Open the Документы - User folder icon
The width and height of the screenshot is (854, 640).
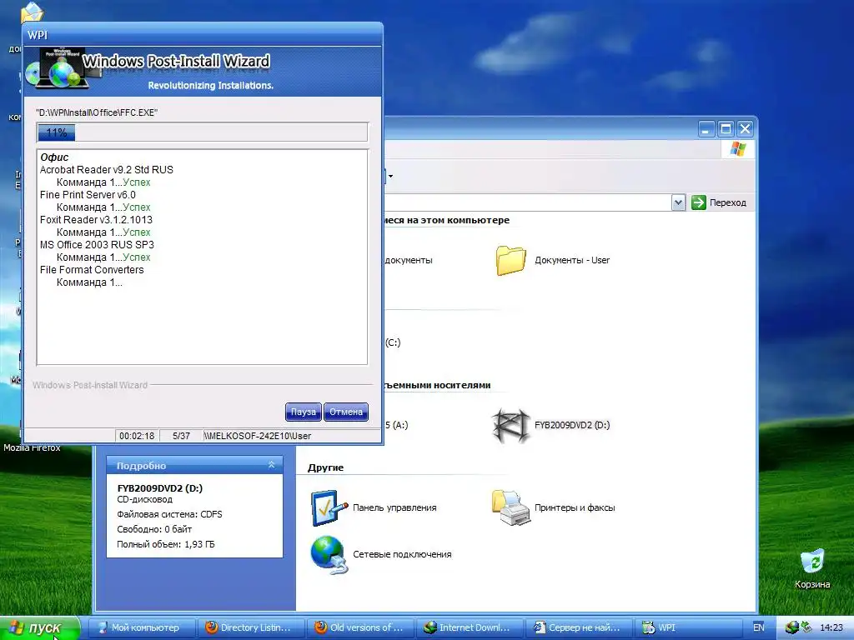511,260
